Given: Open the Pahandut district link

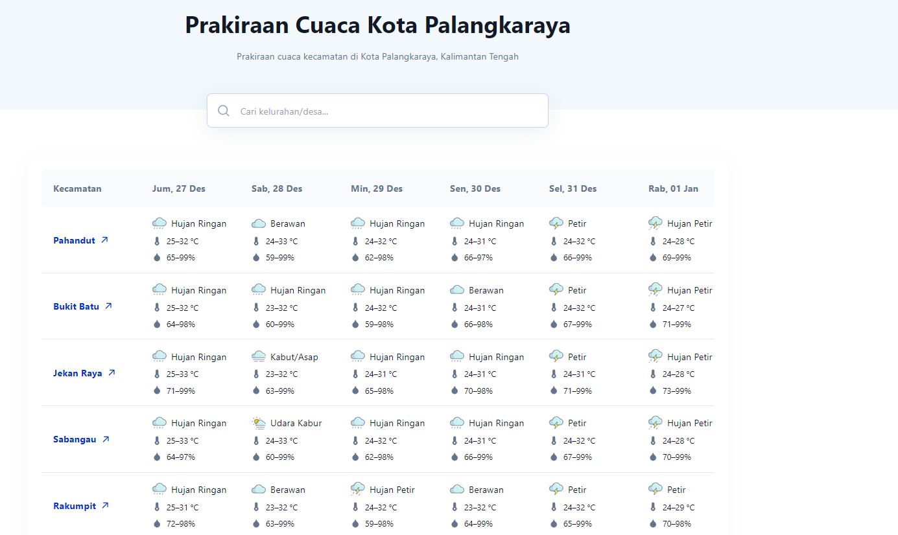Looking at the screenshot, I should pyautogui.click(x=81, y=240).
